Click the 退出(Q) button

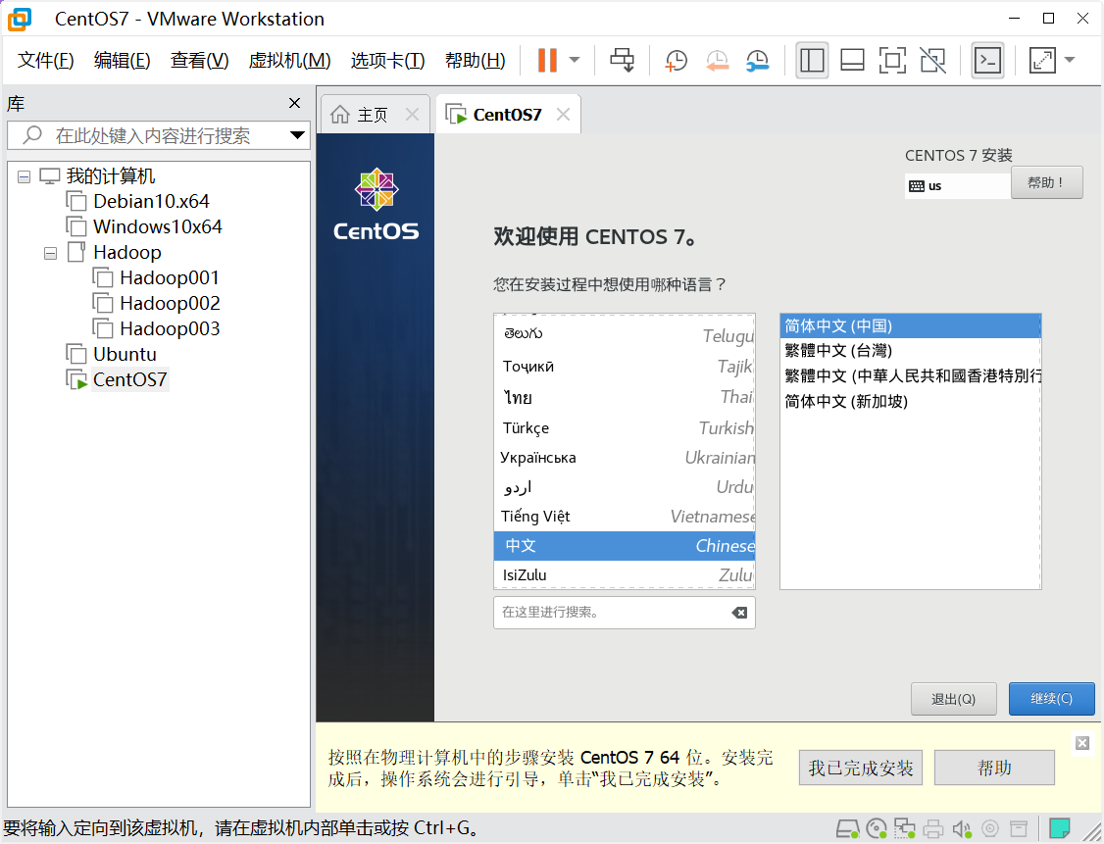[x=953, y=699]
